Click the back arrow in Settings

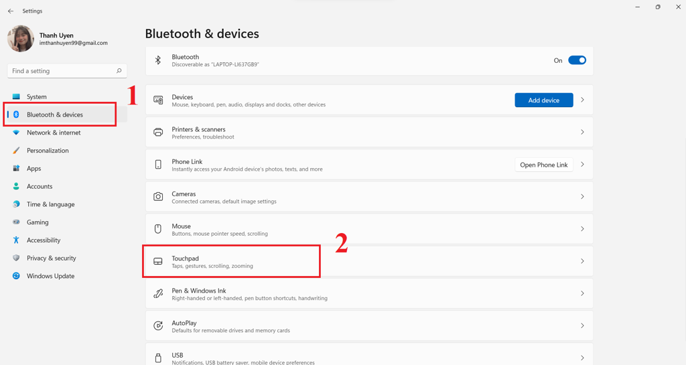[11, 11]
